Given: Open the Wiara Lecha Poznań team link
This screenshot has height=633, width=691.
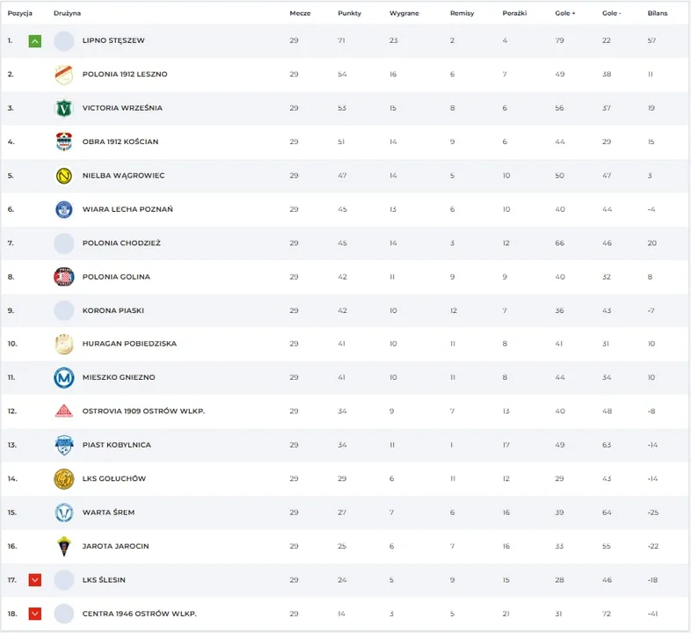Looking at the screenshot, I should click(x=127, y=209).
